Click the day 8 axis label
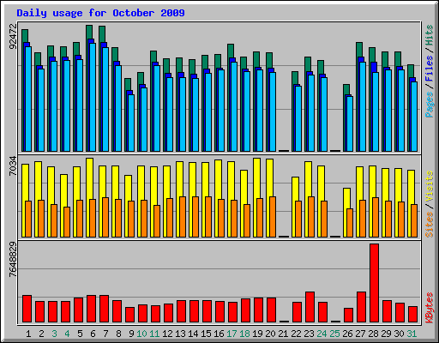Screen dimensions: 439x343 click(x=118, y=334)
